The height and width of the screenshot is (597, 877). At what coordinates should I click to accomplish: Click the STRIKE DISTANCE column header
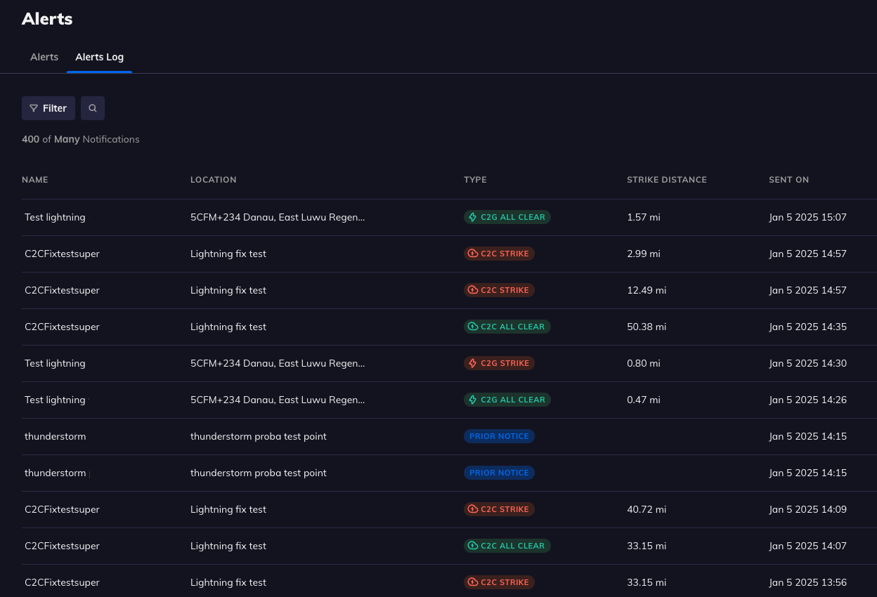[667, 180]
